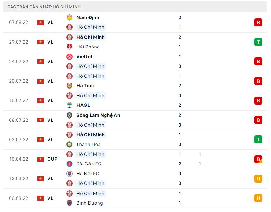Click the B badge on CUP match

(x=258, y=159)
